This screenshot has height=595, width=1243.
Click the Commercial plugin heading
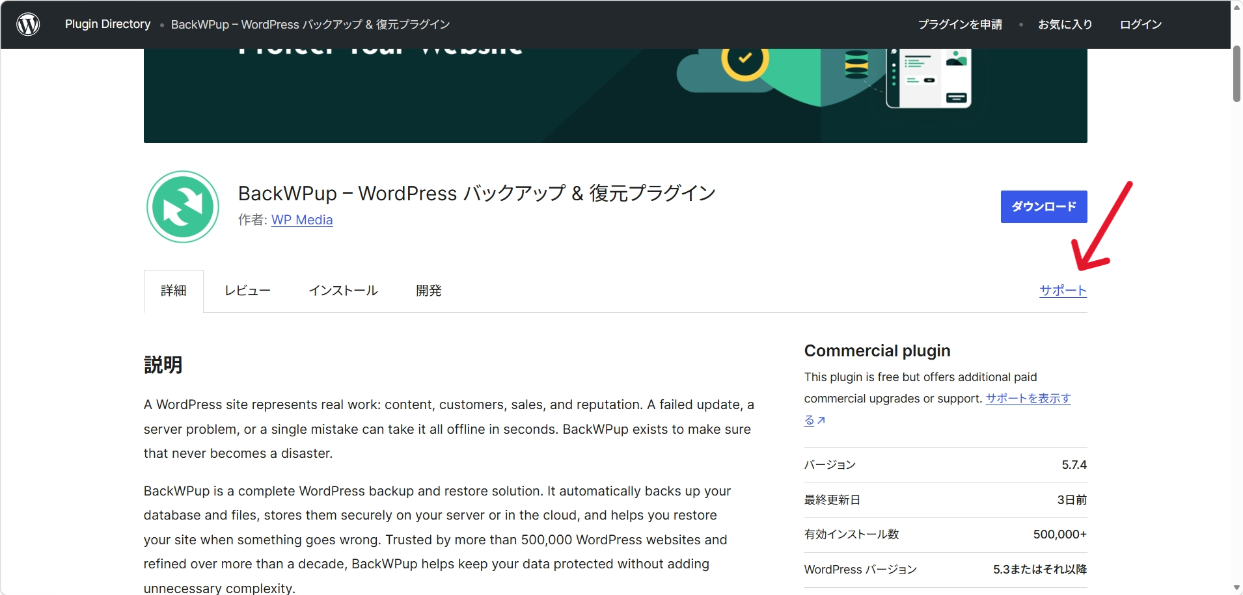coord(877,351)
